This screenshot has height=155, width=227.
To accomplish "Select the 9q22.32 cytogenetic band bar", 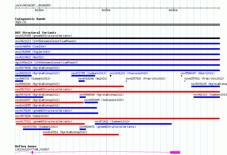I will (117, 25).
